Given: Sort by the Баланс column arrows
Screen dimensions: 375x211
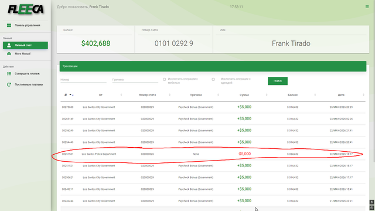Looking at the screenshot, I should [315, 95].
